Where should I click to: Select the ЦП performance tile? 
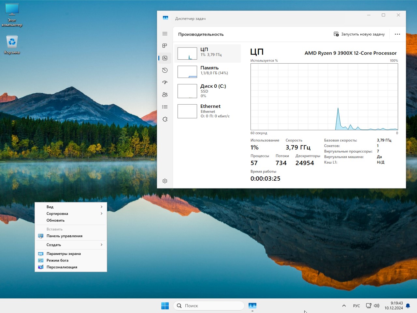pyautogui.click(x=208, y=53)
